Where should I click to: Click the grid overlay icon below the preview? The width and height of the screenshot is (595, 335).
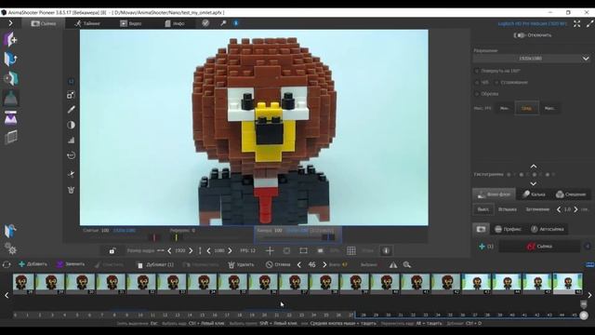pos(351,250)
